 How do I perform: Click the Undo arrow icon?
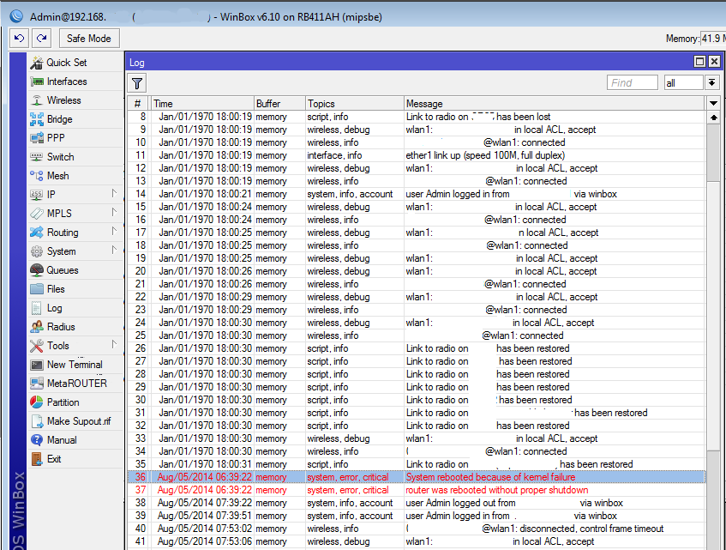coord(19,39)
